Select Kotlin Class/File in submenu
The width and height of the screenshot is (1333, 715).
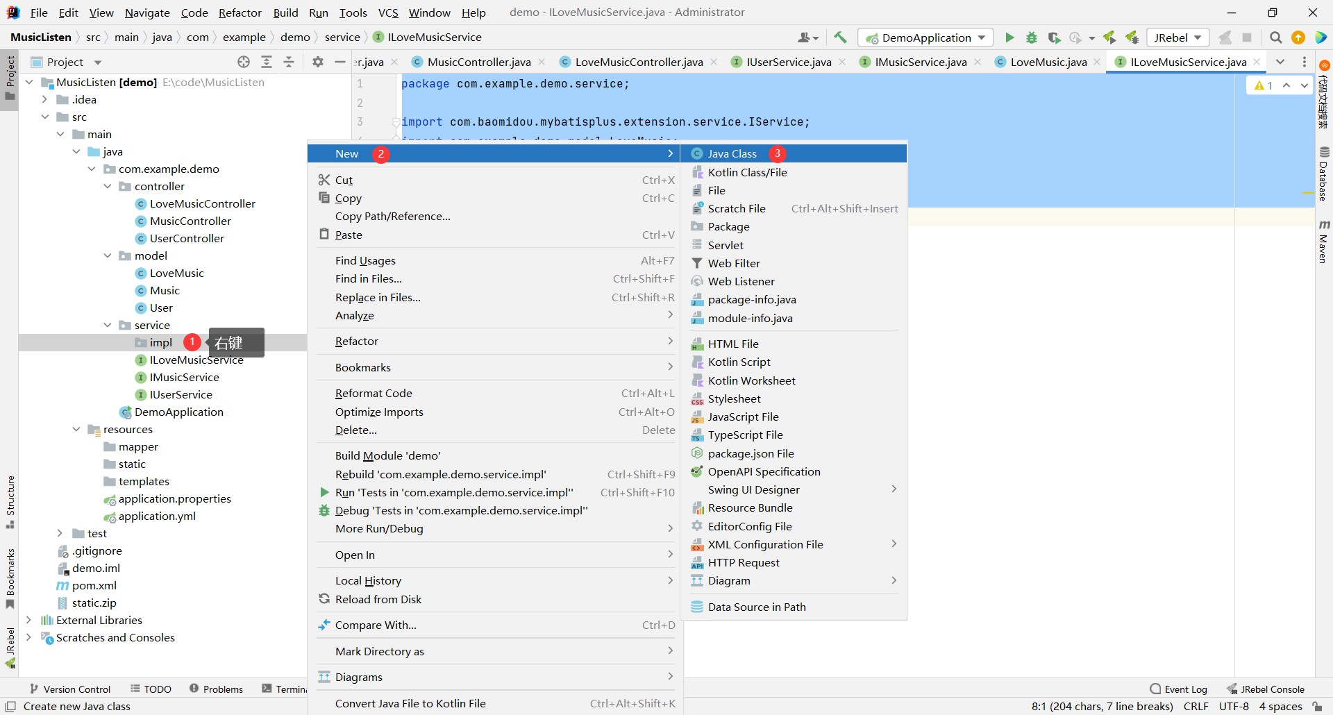(794, 172)
